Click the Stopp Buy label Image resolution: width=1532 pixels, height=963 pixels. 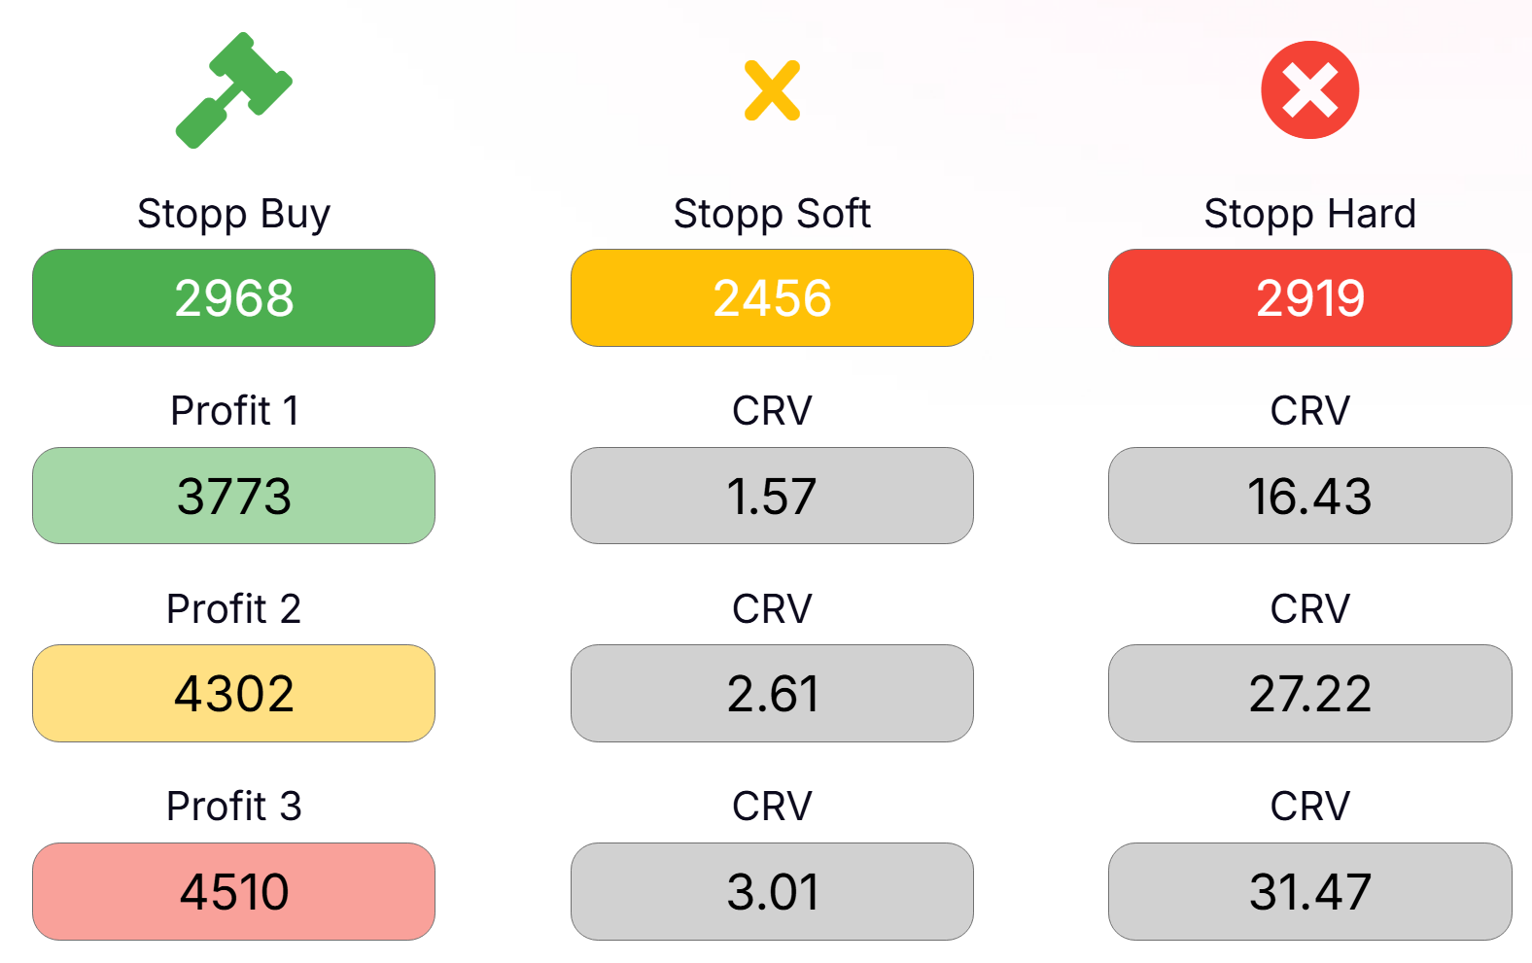[x=234, y=214]
